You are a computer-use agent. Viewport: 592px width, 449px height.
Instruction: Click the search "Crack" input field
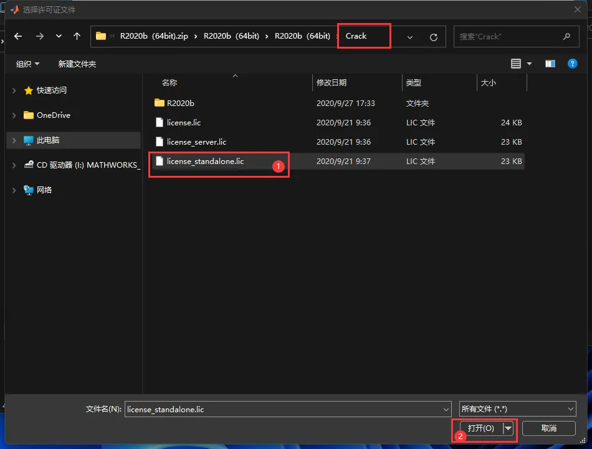(516, 37)
